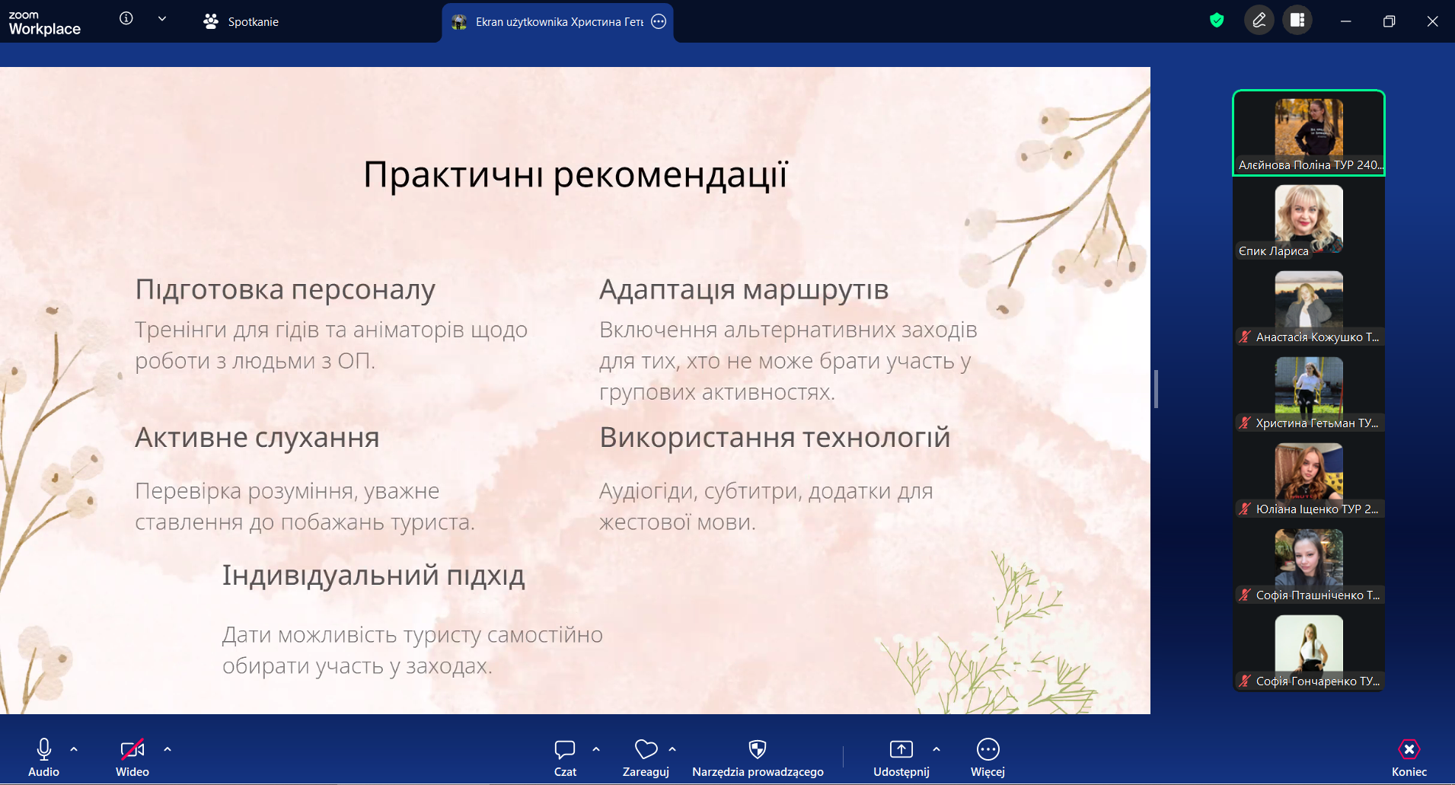This screenshot has height=785, width=1455.
Task: Open shared screen tab options ellipsis
Action: click(659, 22)
